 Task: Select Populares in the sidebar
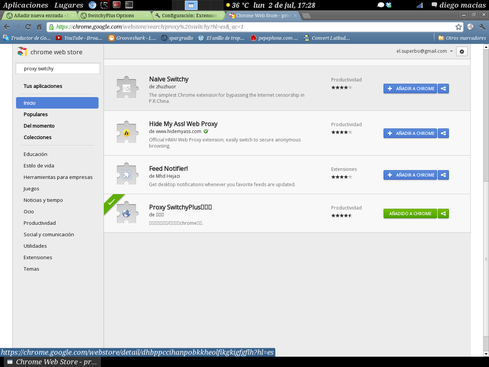point(36,114)
